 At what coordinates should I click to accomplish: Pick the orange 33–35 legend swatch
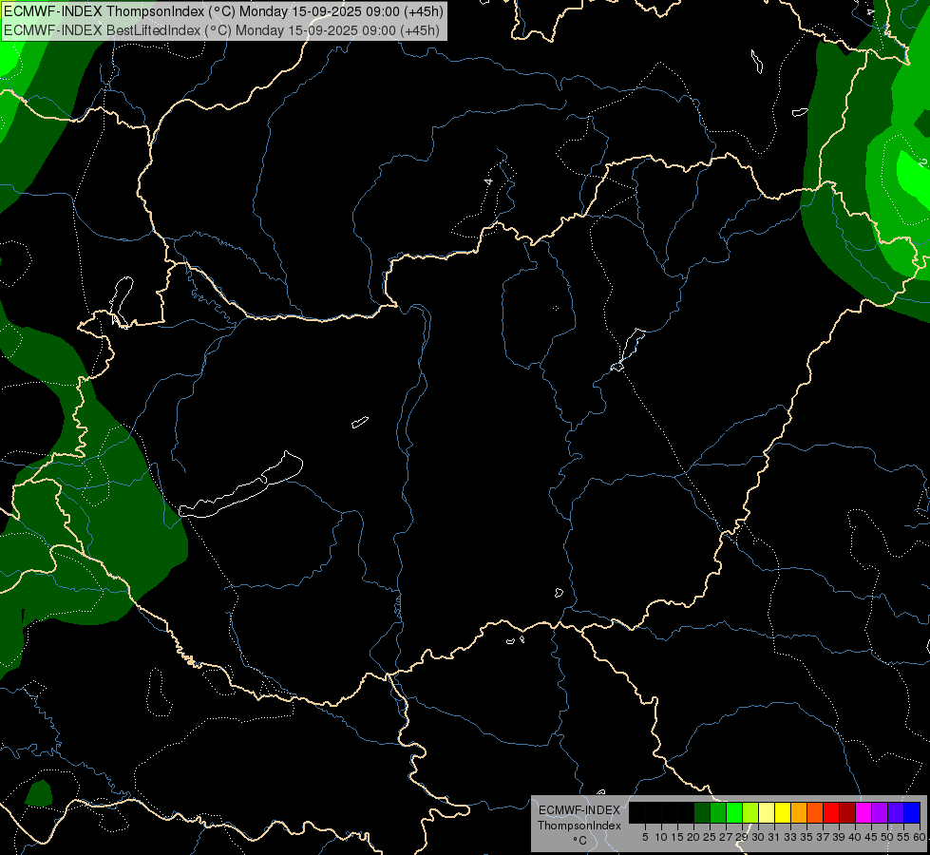tap(799, 812)
